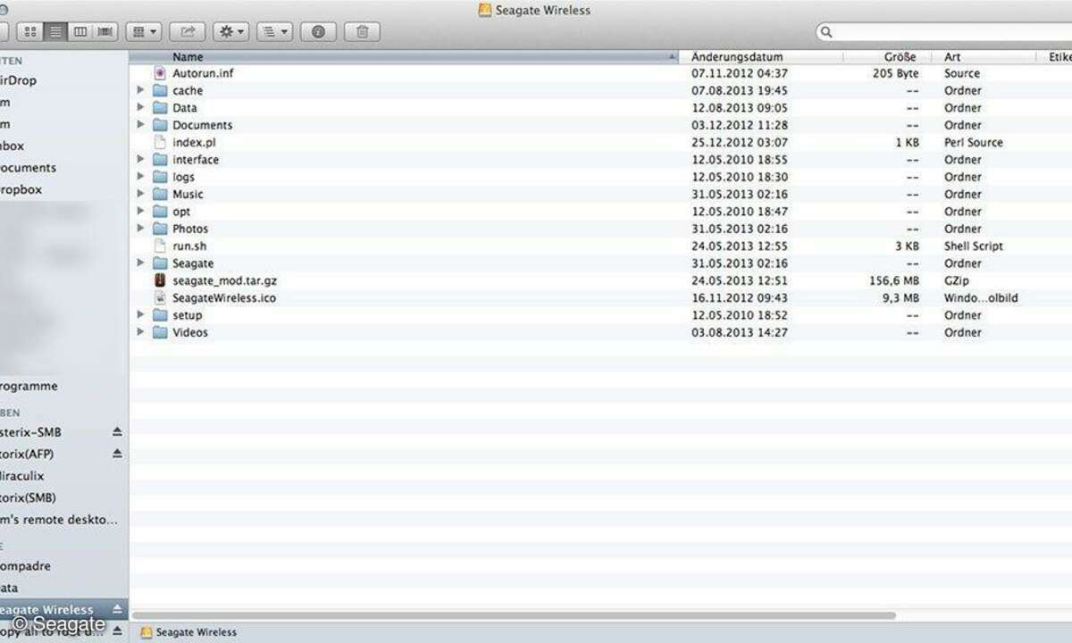Expand the opt folder disclosure triangle

tap(140, 212)
